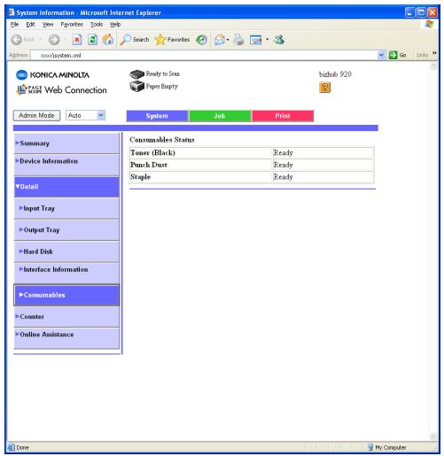
Task: Click the bizhub 920 device name
Action: tap(335, 74)
